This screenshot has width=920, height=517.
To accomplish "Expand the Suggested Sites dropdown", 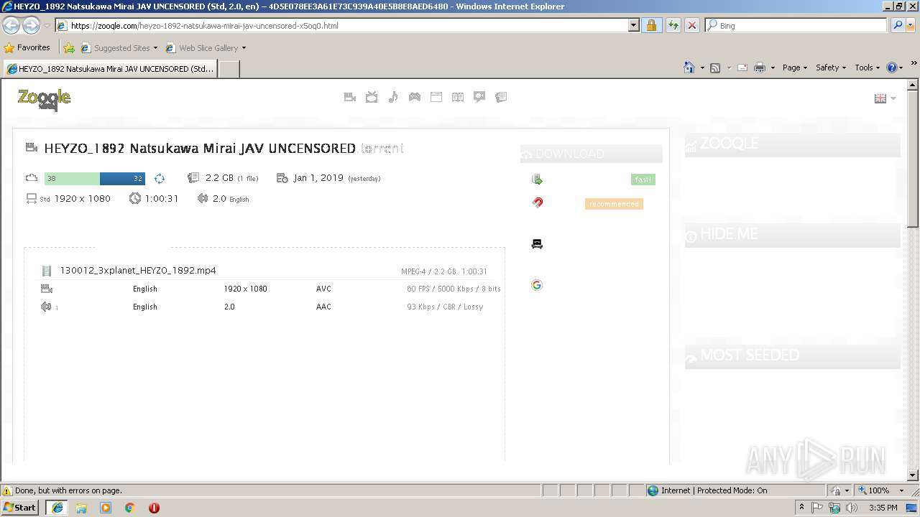I will [155, 48].
